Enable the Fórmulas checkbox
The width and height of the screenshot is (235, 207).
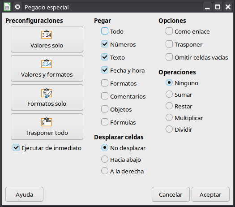pyautogui.click(x=105, y=122)
